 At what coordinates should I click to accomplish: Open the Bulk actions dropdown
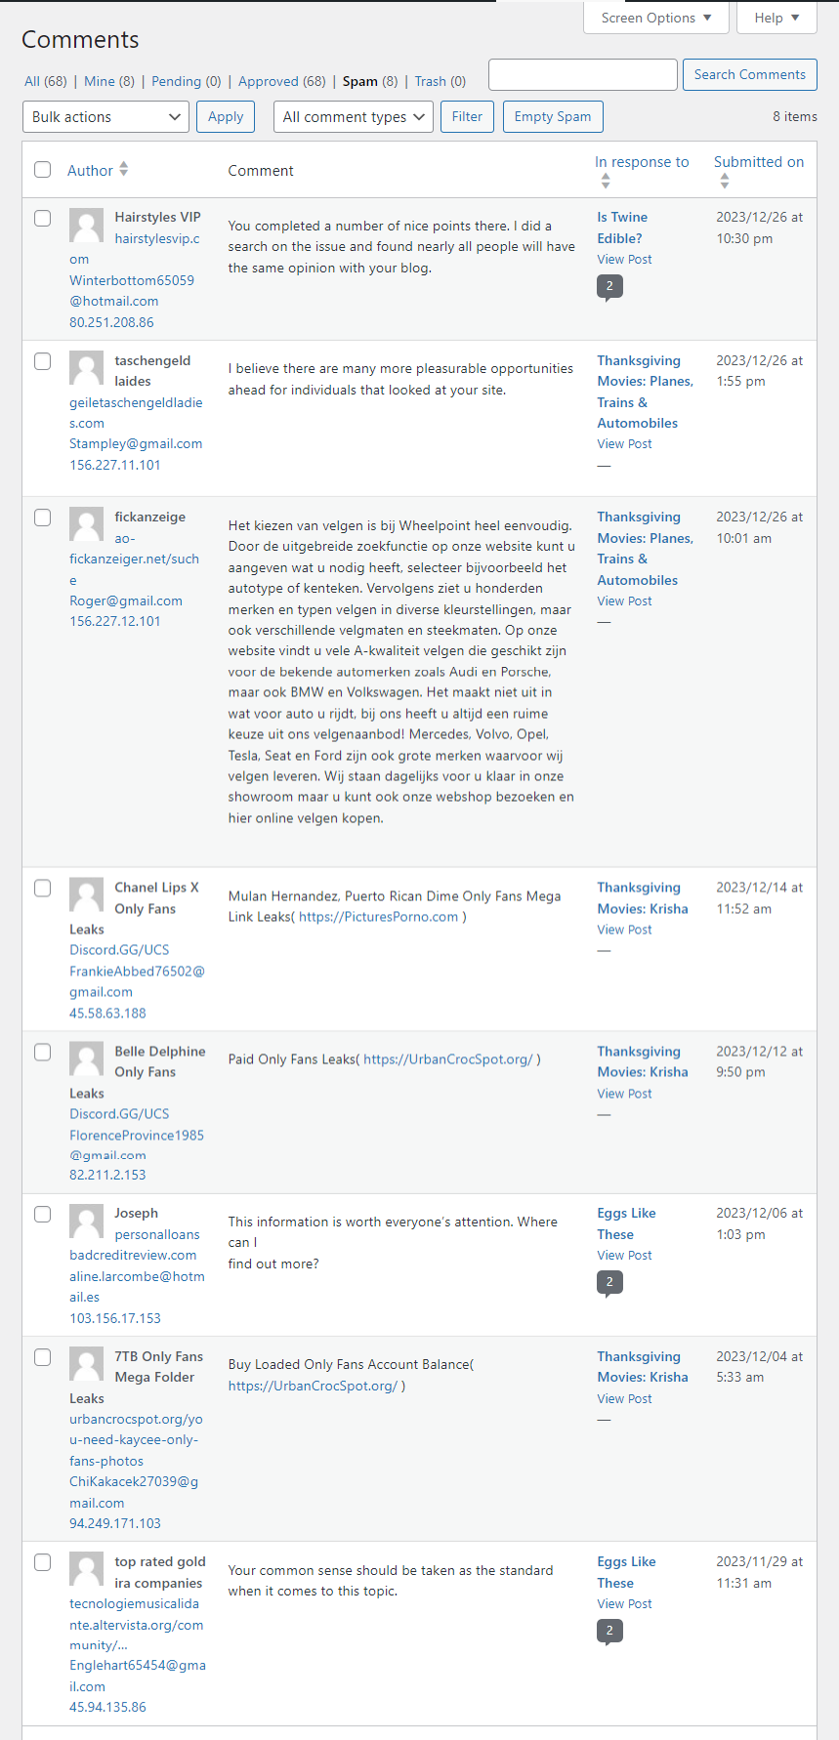click(x=105, y=117)
